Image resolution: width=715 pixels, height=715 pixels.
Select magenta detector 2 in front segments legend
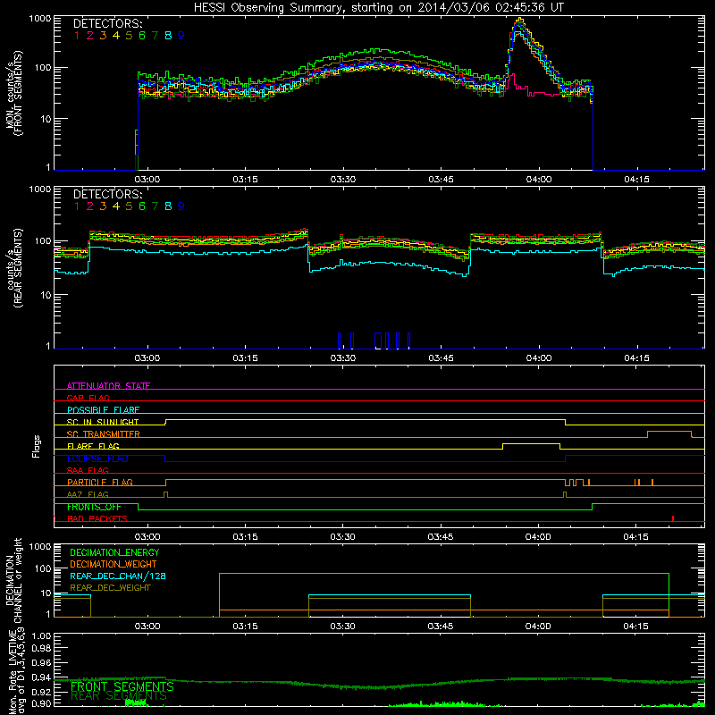point(90,36)
